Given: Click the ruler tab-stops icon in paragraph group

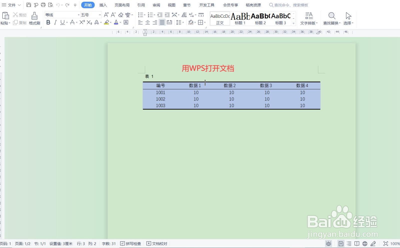Looking at the screenshot, I should click(201, 15).
